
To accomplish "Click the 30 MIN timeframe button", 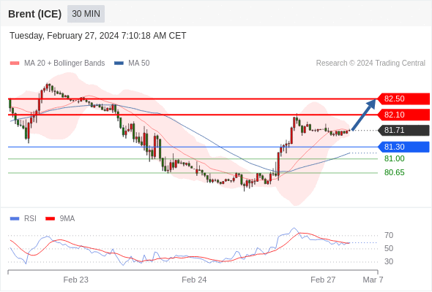I will tap(86, 14).
